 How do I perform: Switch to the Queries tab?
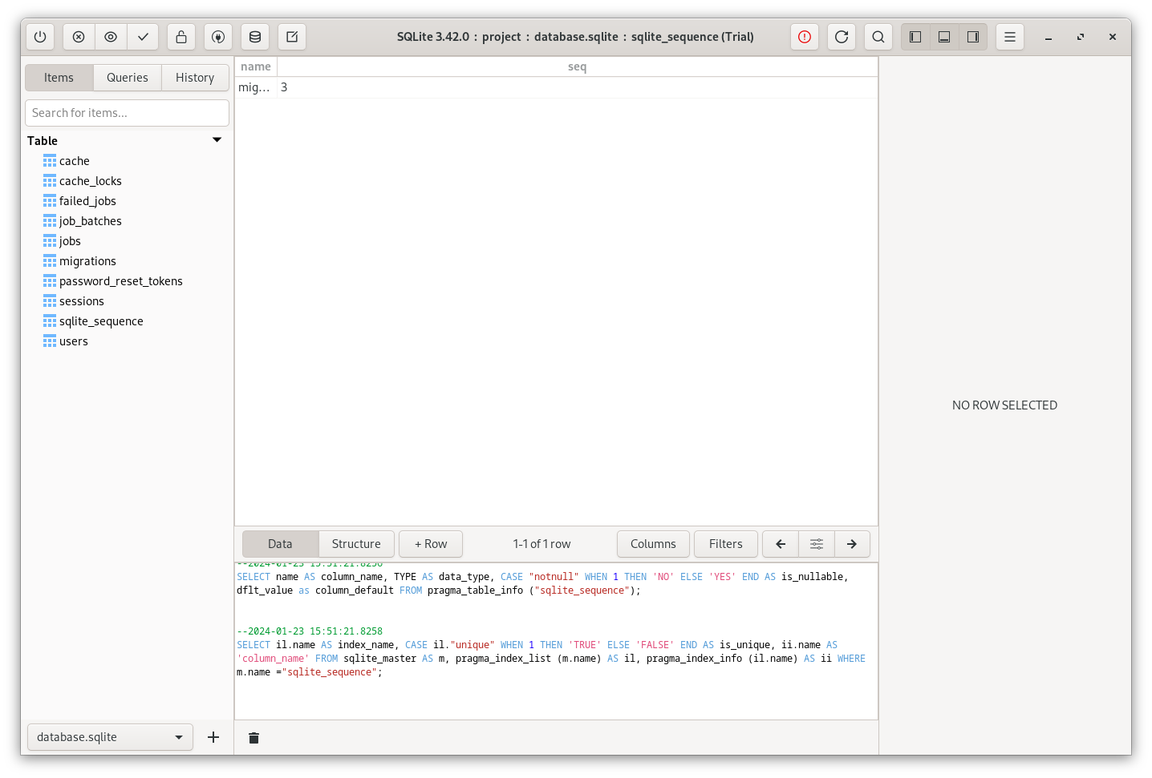point(128,78)
